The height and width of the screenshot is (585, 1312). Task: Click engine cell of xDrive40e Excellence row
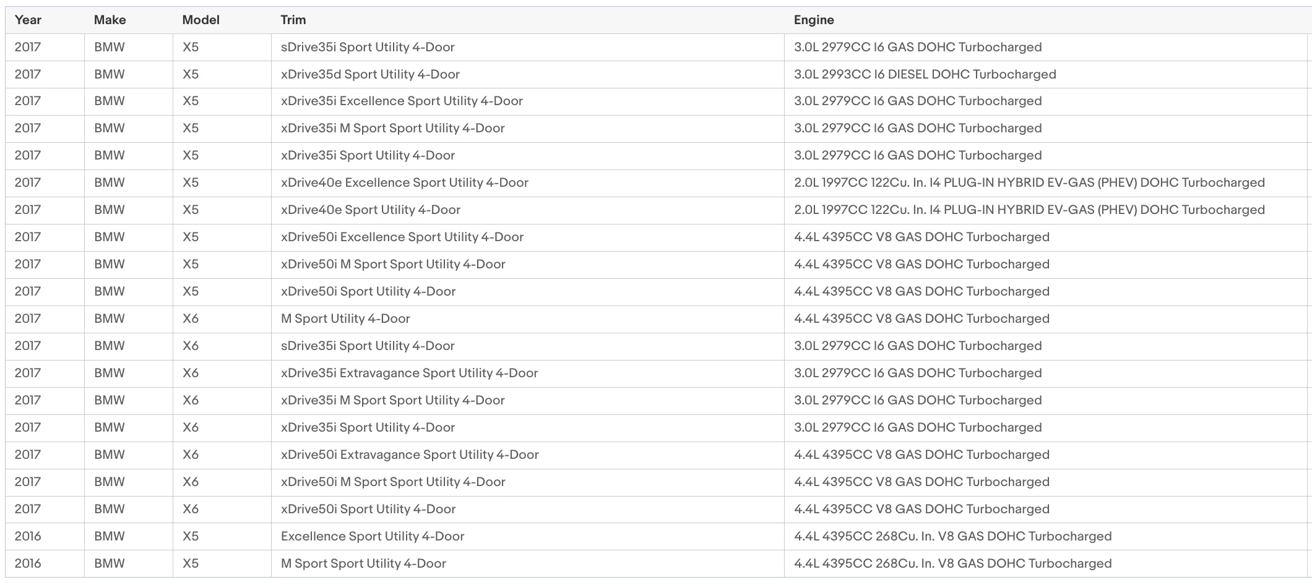(x=1045, y=183)
